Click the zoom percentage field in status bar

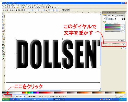pyautogui.click(x=123, y=96)
